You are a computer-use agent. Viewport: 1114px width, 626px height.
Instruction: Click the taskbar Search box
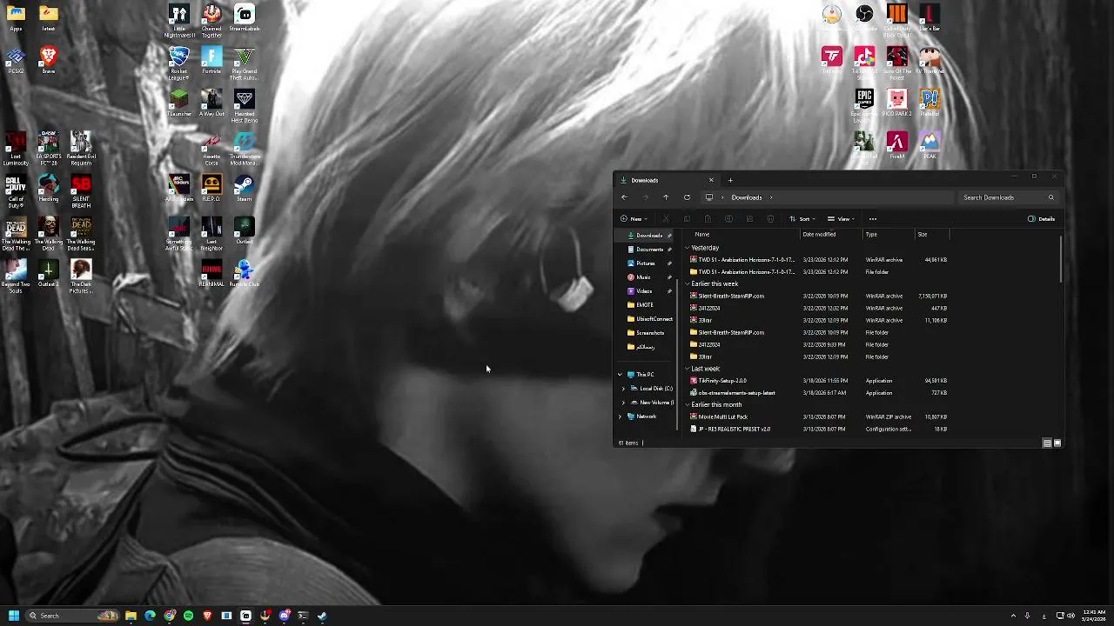coord(72,616)
